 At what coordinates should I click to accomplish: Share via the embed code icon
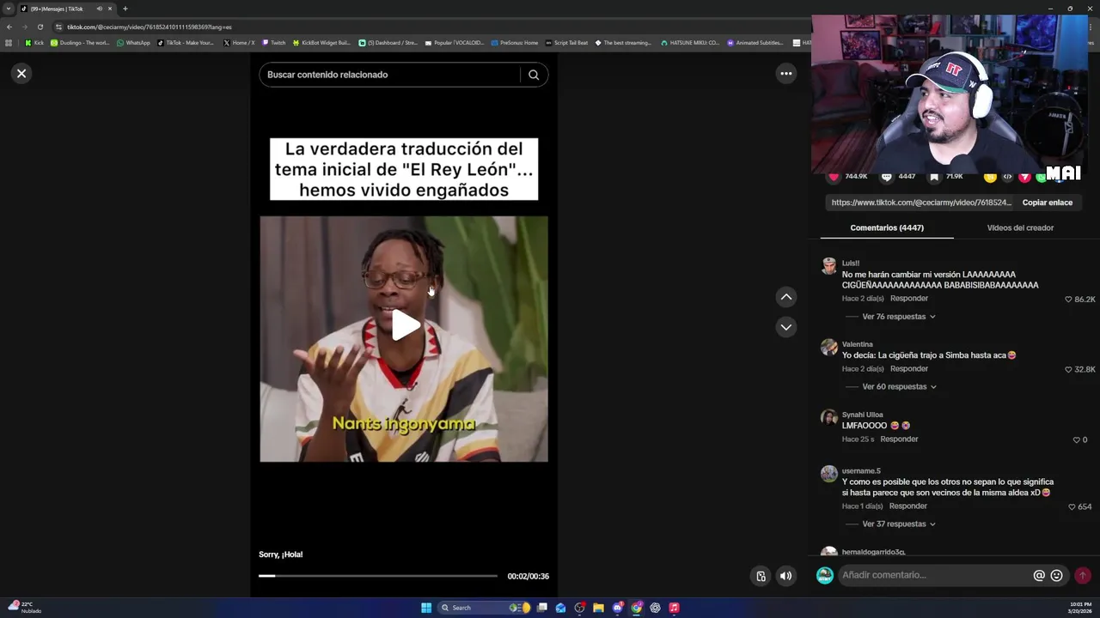click(1007, 177)
